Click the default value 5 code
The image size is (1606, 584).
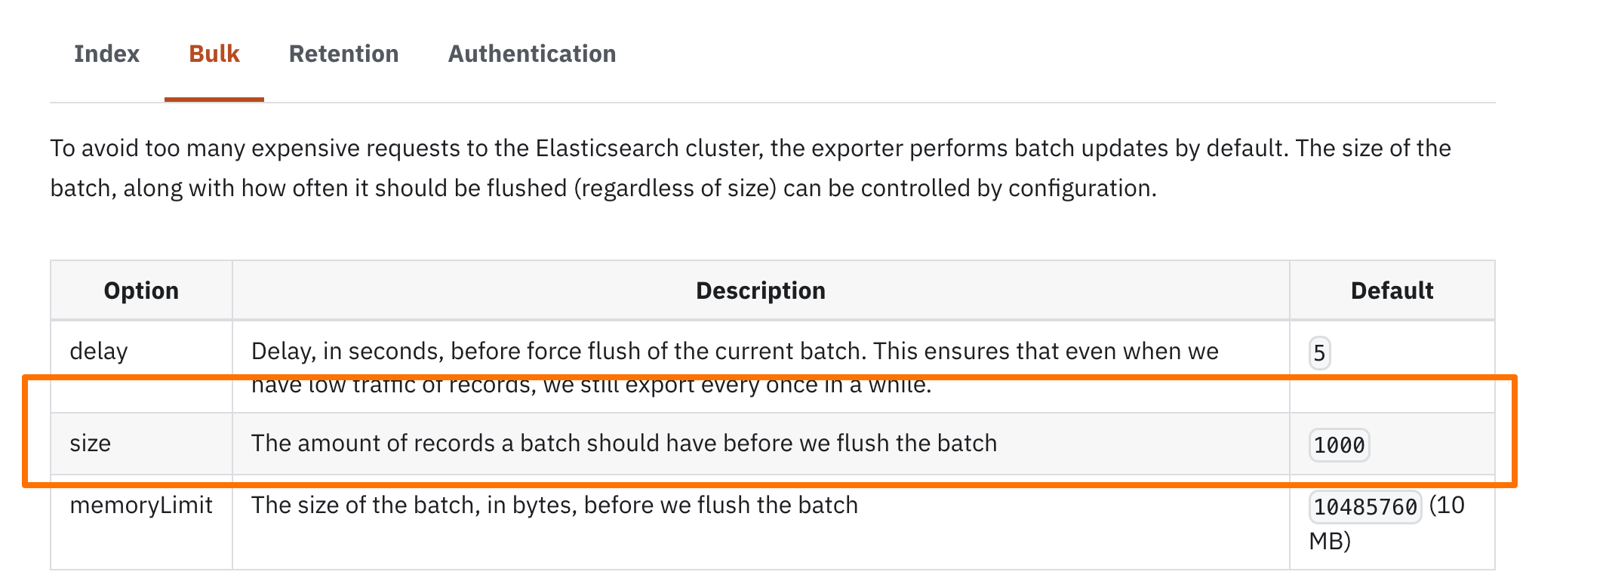coord(1319,353)
